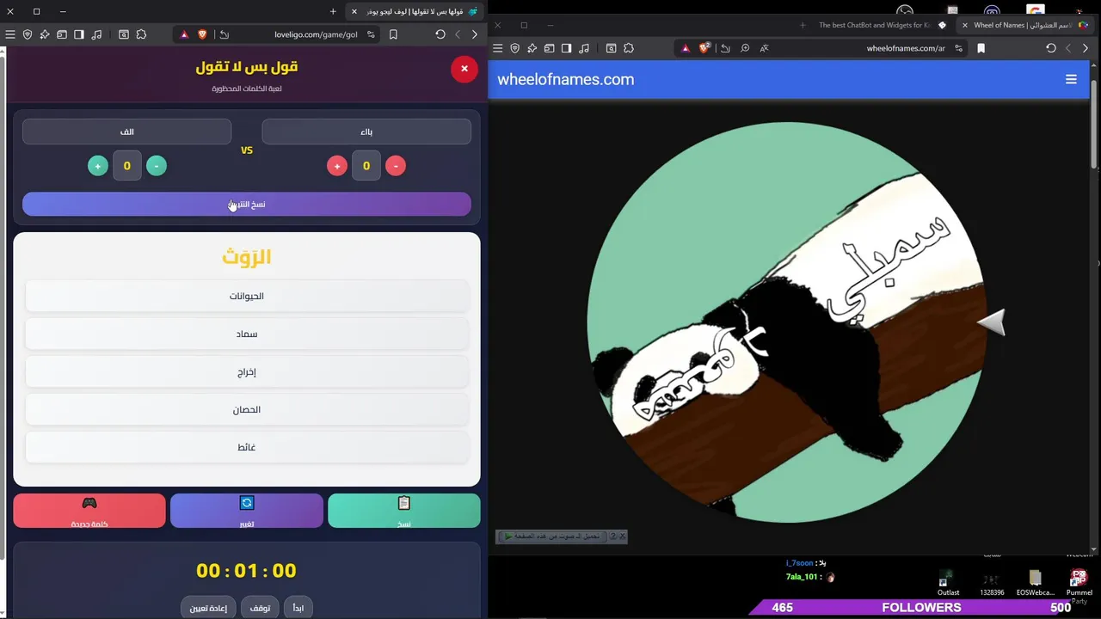Click the share icon in the loveligo address bar
Viewport: 1101px width, 619px height.
pyautogui.click(x=225, y=34)
